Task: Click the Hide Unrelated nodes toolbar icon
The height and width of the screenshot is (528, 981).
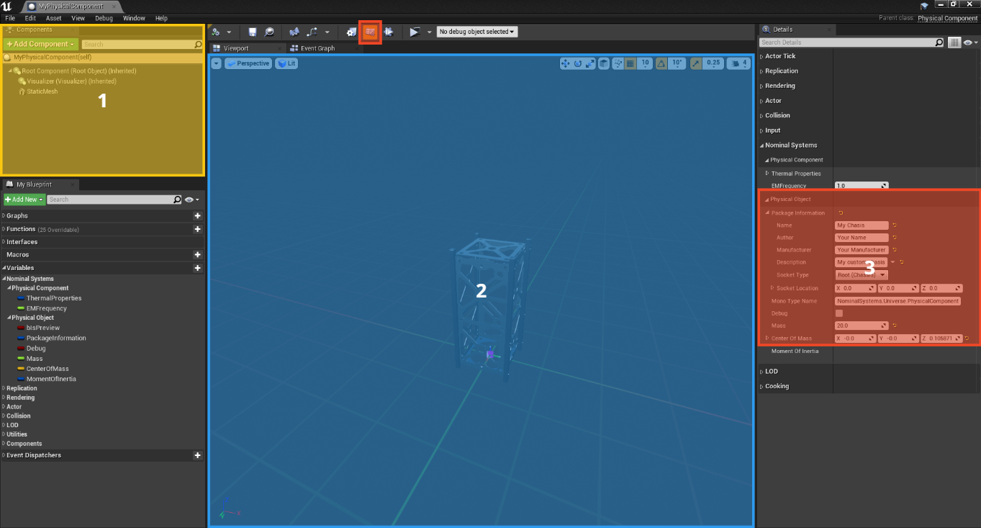Action: (312, 32)
